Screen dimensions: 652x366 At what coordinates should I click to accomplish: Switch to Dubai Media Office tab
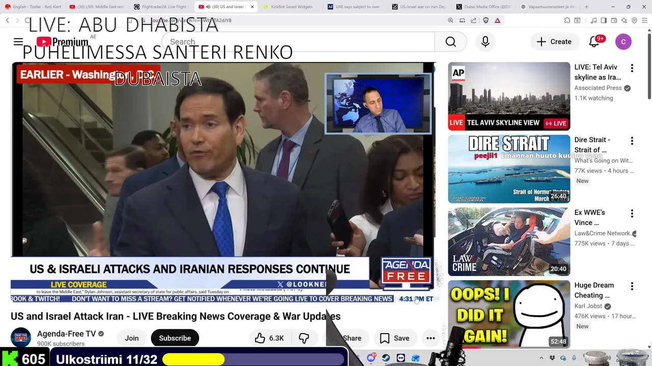point(484,7)
